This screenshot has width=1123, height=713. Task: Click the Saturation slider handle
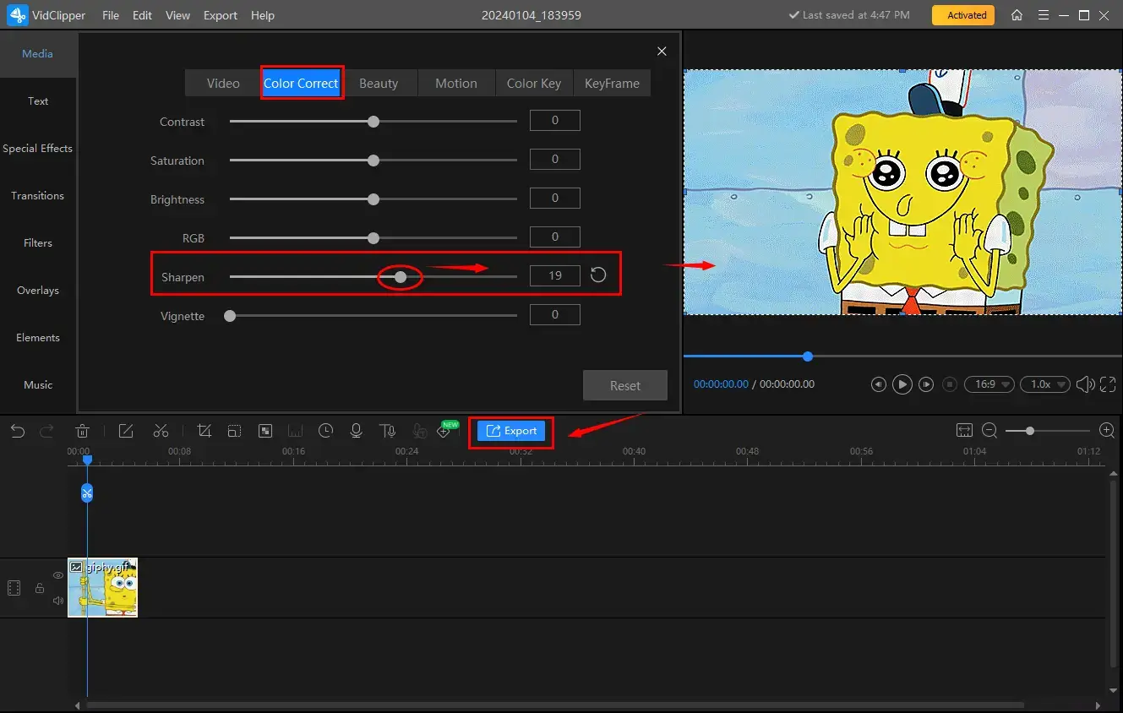point(373,161)
